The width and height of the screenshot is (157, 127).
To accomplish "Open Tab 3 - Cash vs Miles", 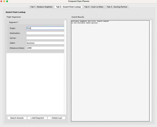I will pos(94,7).
